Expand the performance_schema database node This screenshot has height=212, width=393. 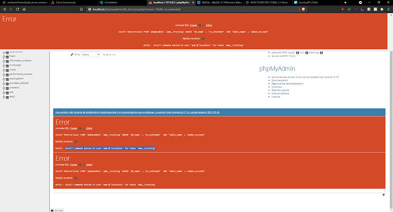4,74
